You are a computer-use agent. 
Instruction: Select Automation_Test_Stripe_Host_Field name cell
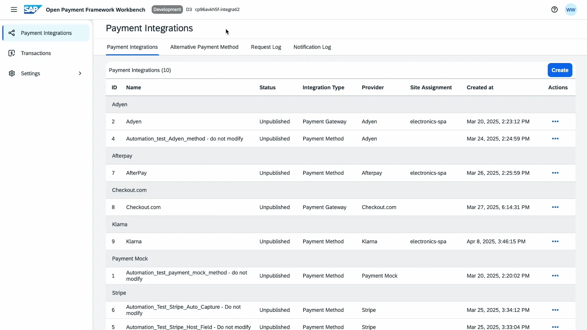[188, 327]
